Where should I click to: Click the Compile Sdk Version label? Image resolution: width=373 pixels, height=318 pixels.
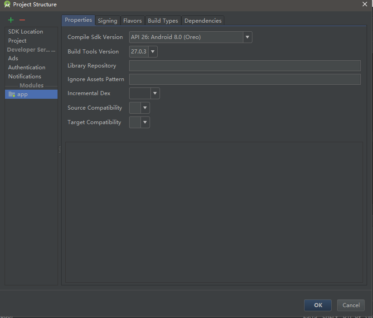95,37
